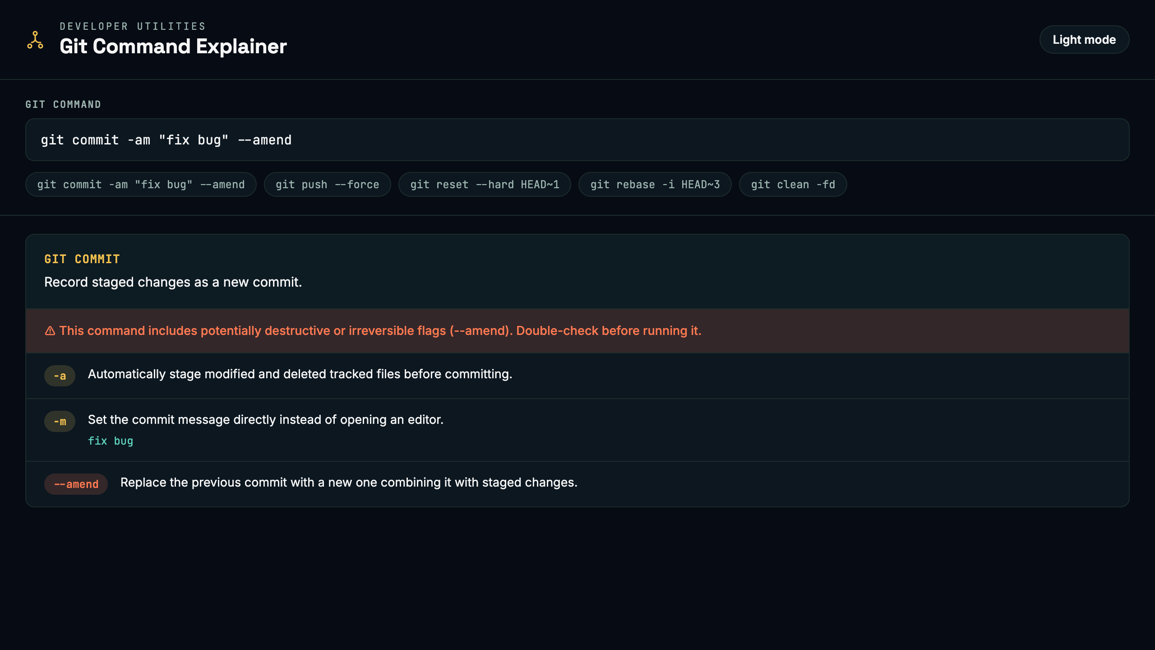This screenshot has width=1155, height=650.
Task: Click the 'GIT COMMIT' heading
Action: point(82,259)
